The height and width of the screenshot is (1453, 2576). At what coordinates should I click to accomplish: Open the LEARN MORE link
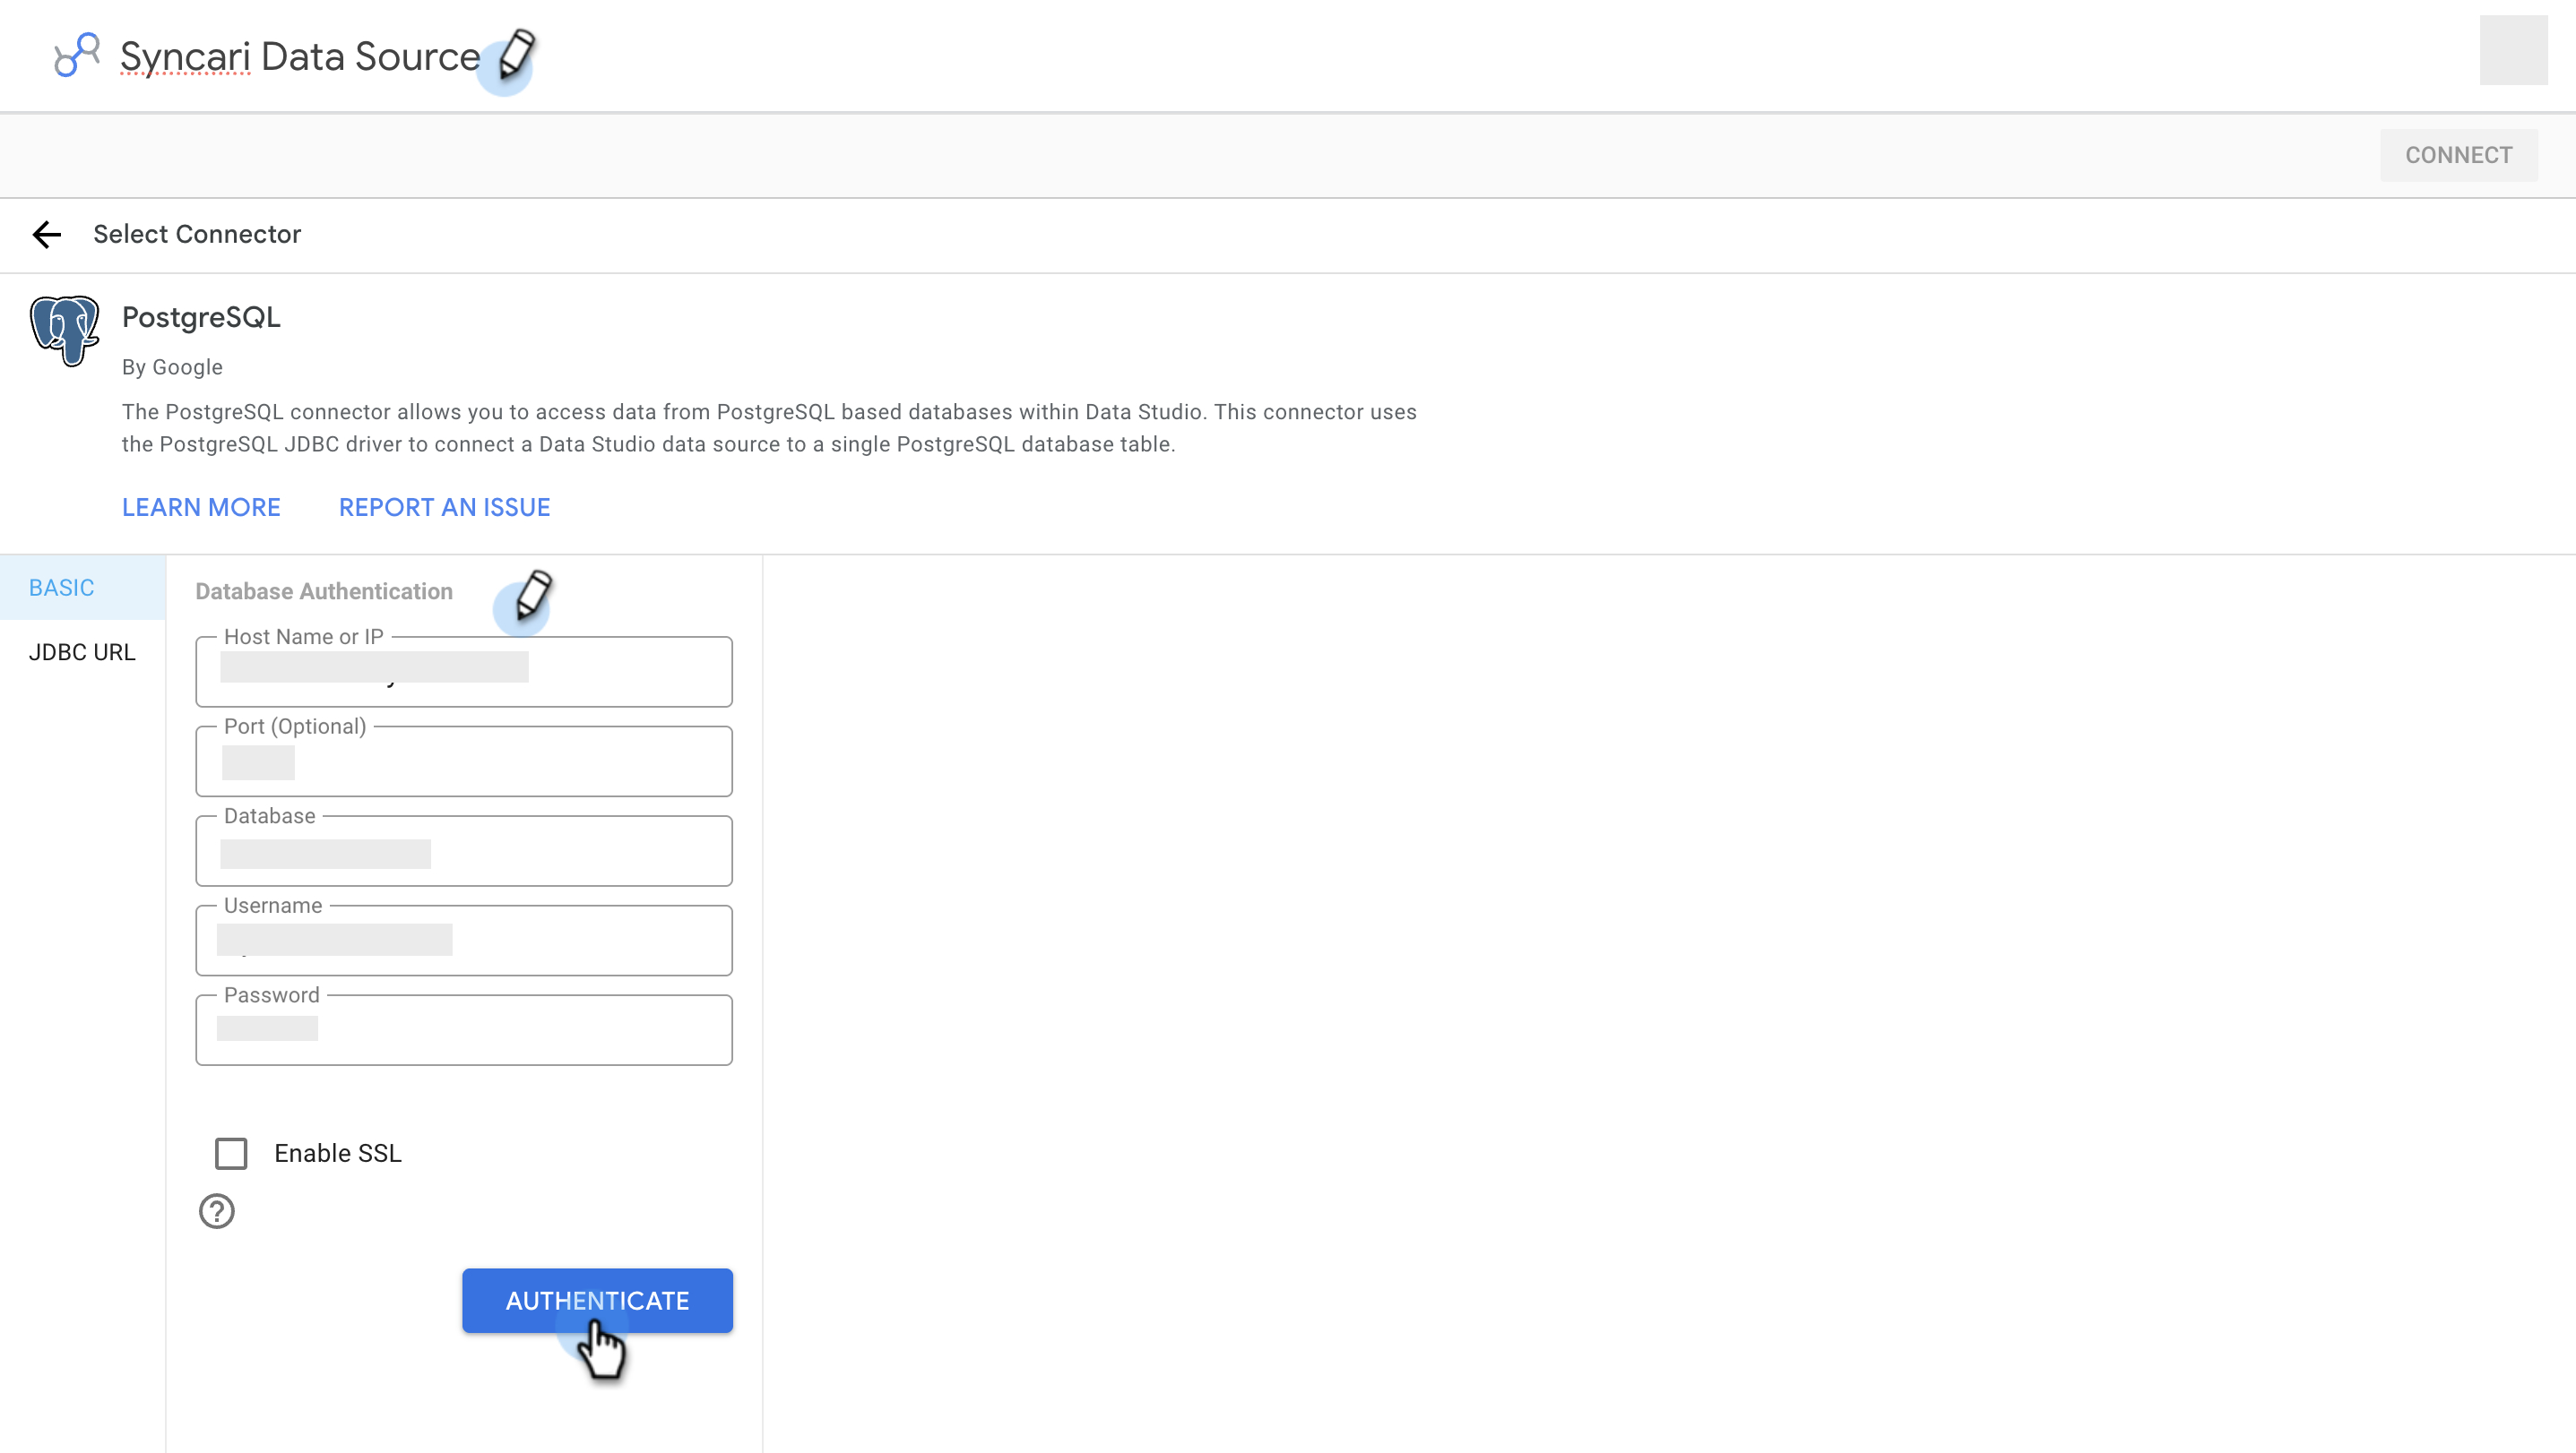click(x=201, y=508)
